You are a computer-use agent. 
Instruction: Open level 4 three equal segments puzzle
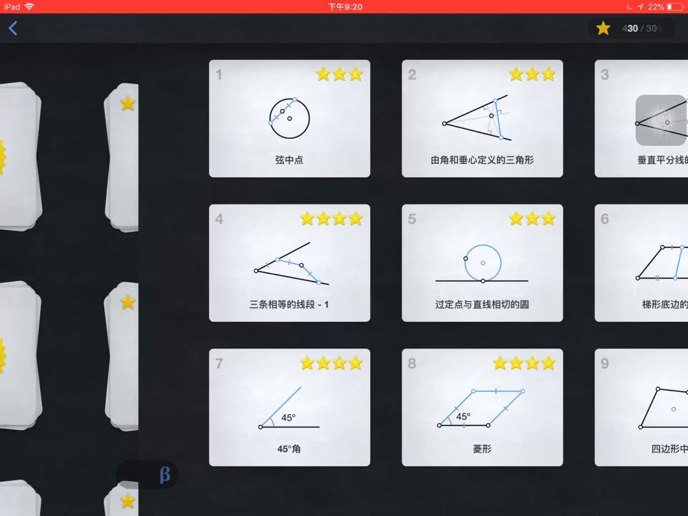[x=290, y=263]
